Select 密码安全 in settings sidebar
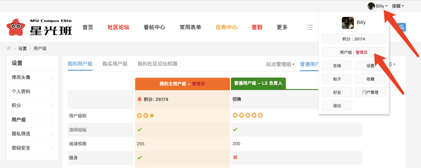This screenshot has width=421, height=168. point(21,148)
